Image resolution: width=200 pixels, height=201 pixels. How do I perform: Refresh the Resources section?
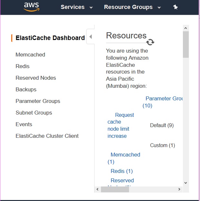150,42
